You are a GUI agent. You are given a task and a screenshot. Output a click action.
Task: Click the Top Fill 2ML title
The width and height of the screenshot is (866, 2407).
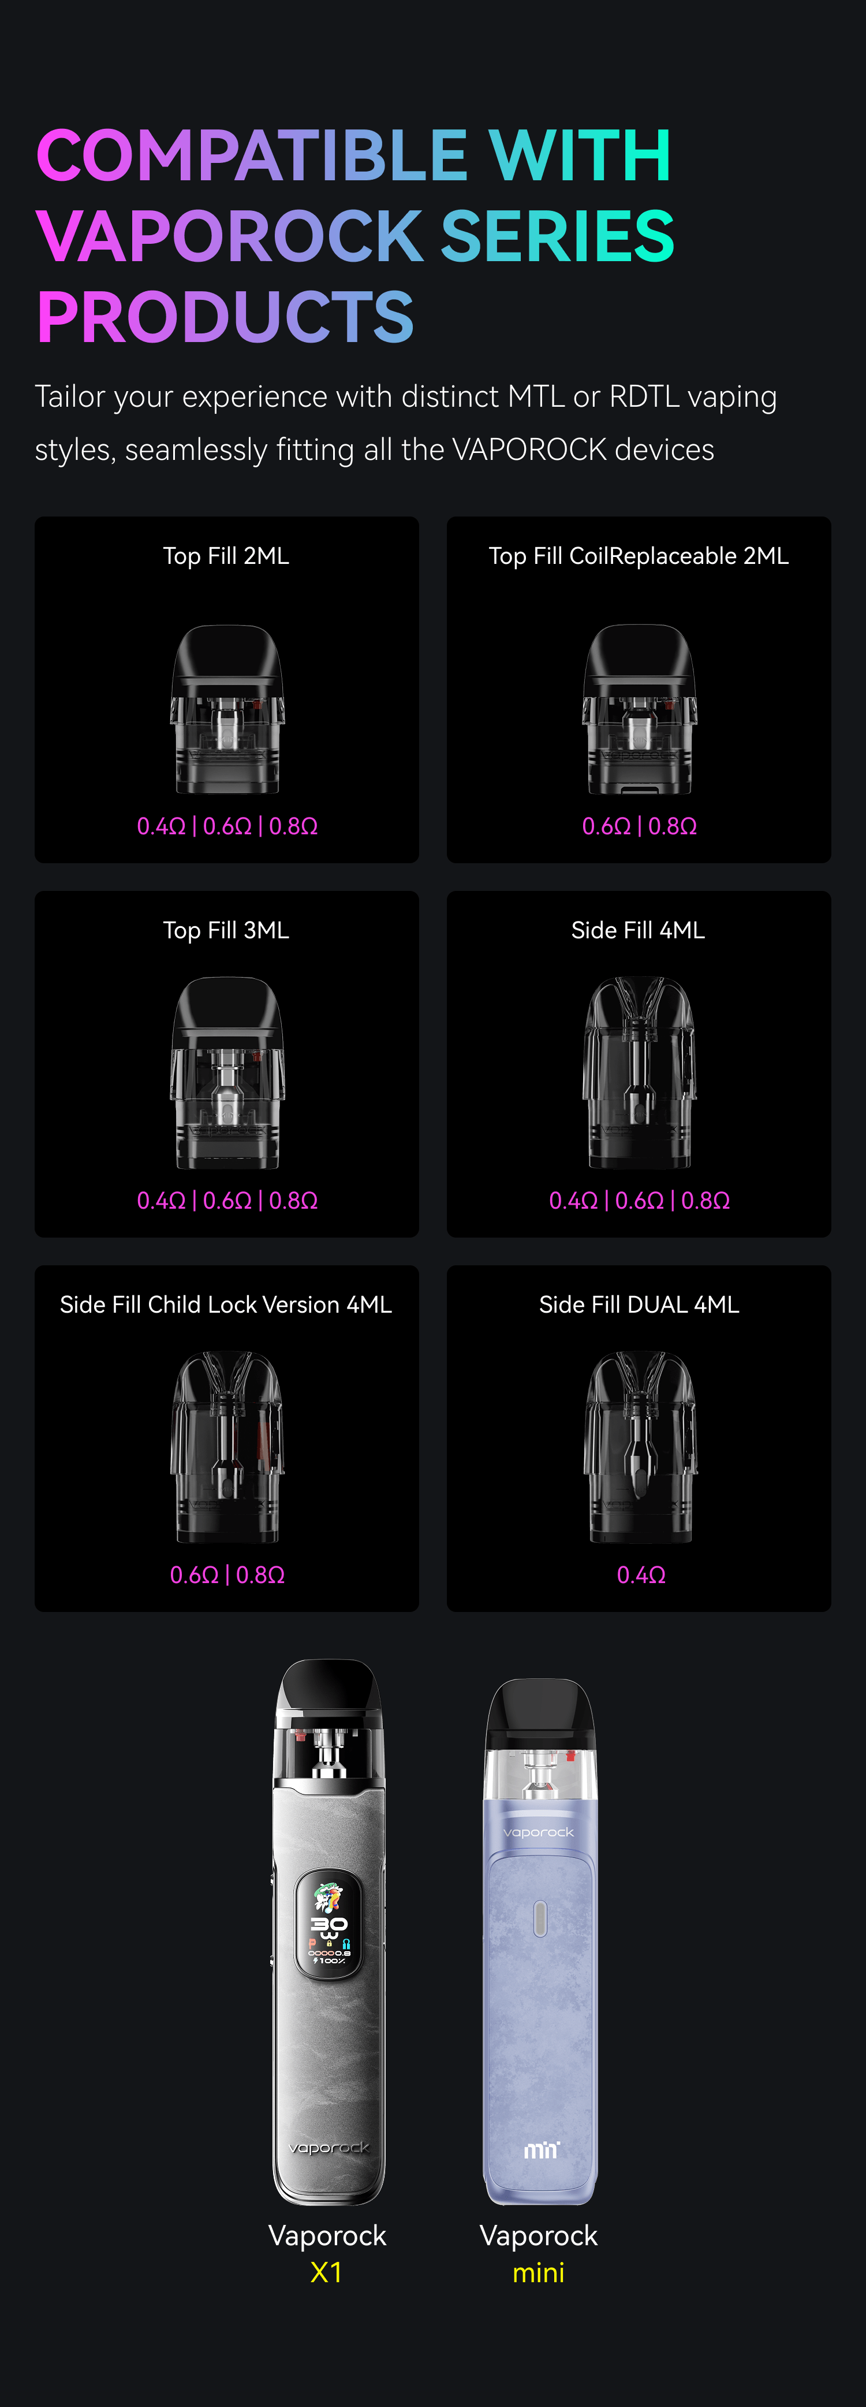pyautogui.click(x=226, y=556)
